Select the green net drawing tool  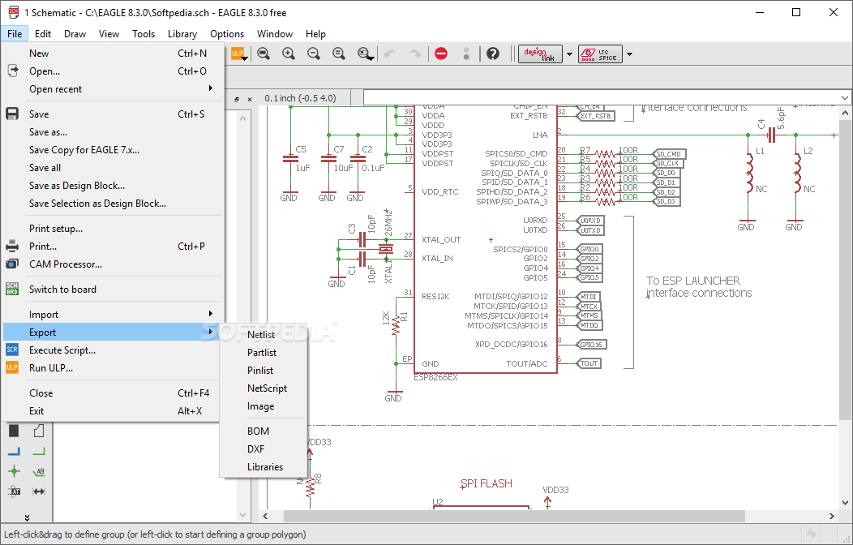tap(39, 452)
